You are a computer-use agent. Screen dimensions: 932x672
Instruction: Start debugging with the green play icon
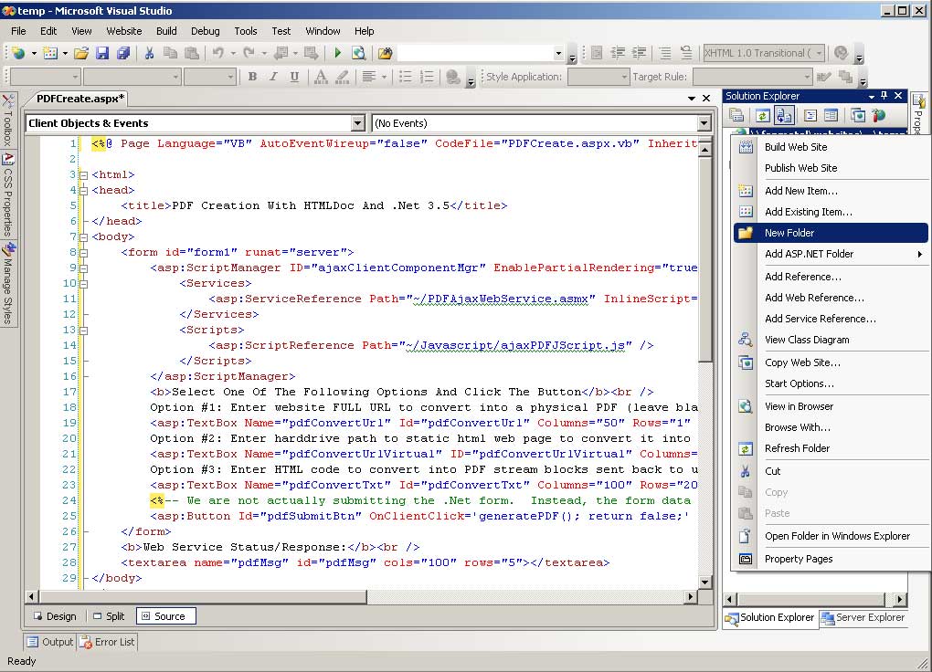tap(337, 54)
